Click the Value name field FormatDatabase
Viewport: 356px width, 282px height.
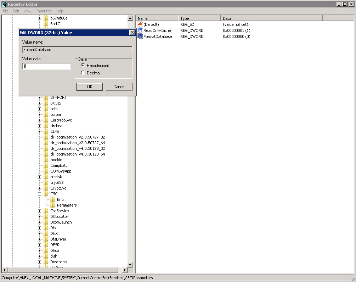tap(78, 50)
